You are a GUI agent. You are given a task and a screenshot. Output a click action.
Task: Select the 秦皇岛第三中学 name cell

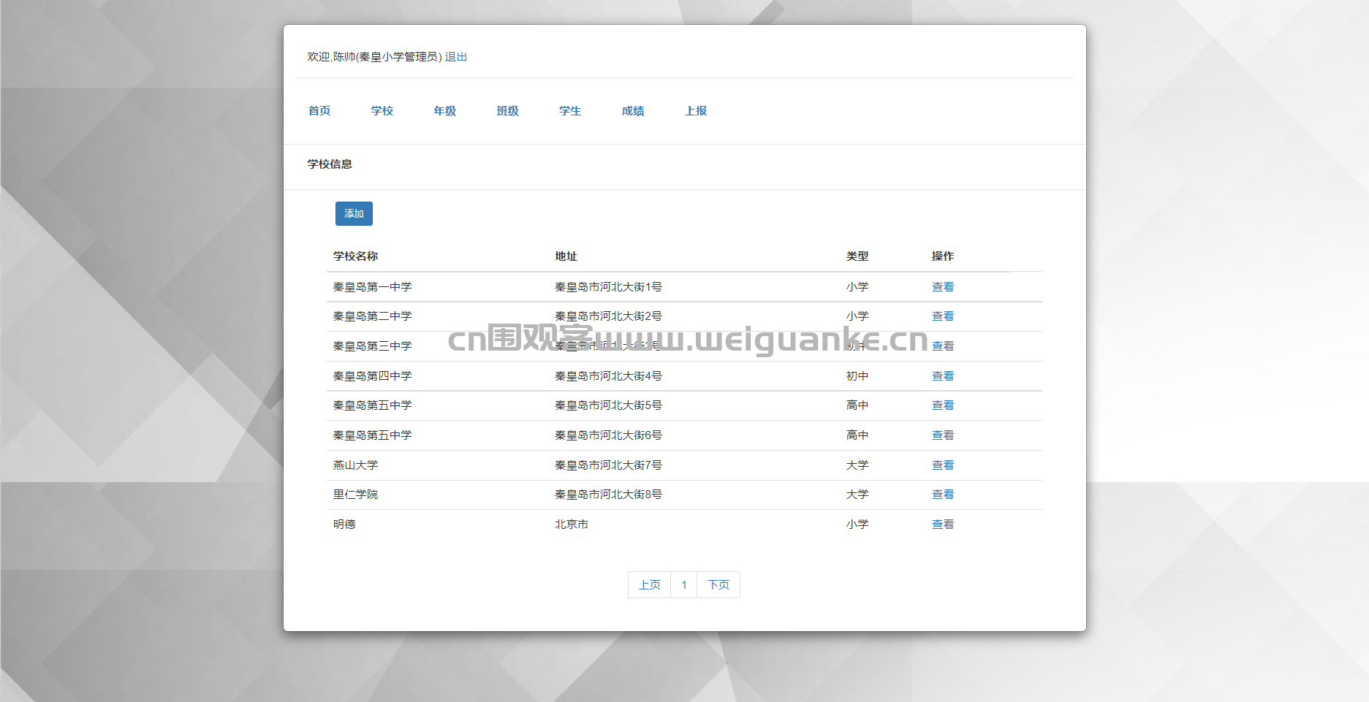click(x=373, y=346)
